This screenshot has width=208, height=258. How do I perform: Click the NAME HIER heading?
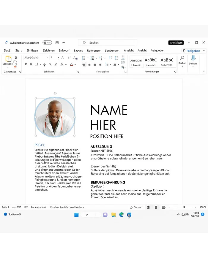tap(109, 117)
